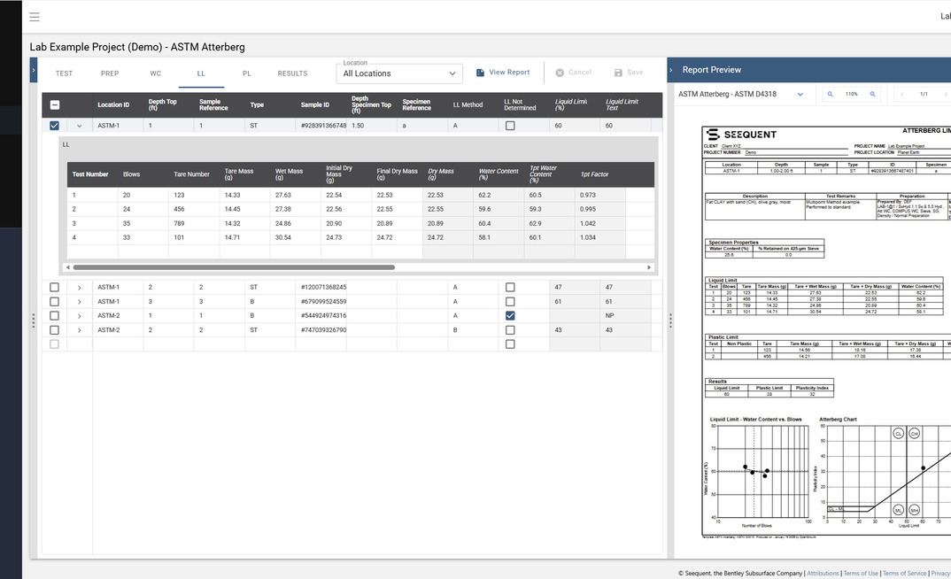The image size is (951, 579).
Task: Collapse the Report Preview panel arrow
Action: point(671,70)
